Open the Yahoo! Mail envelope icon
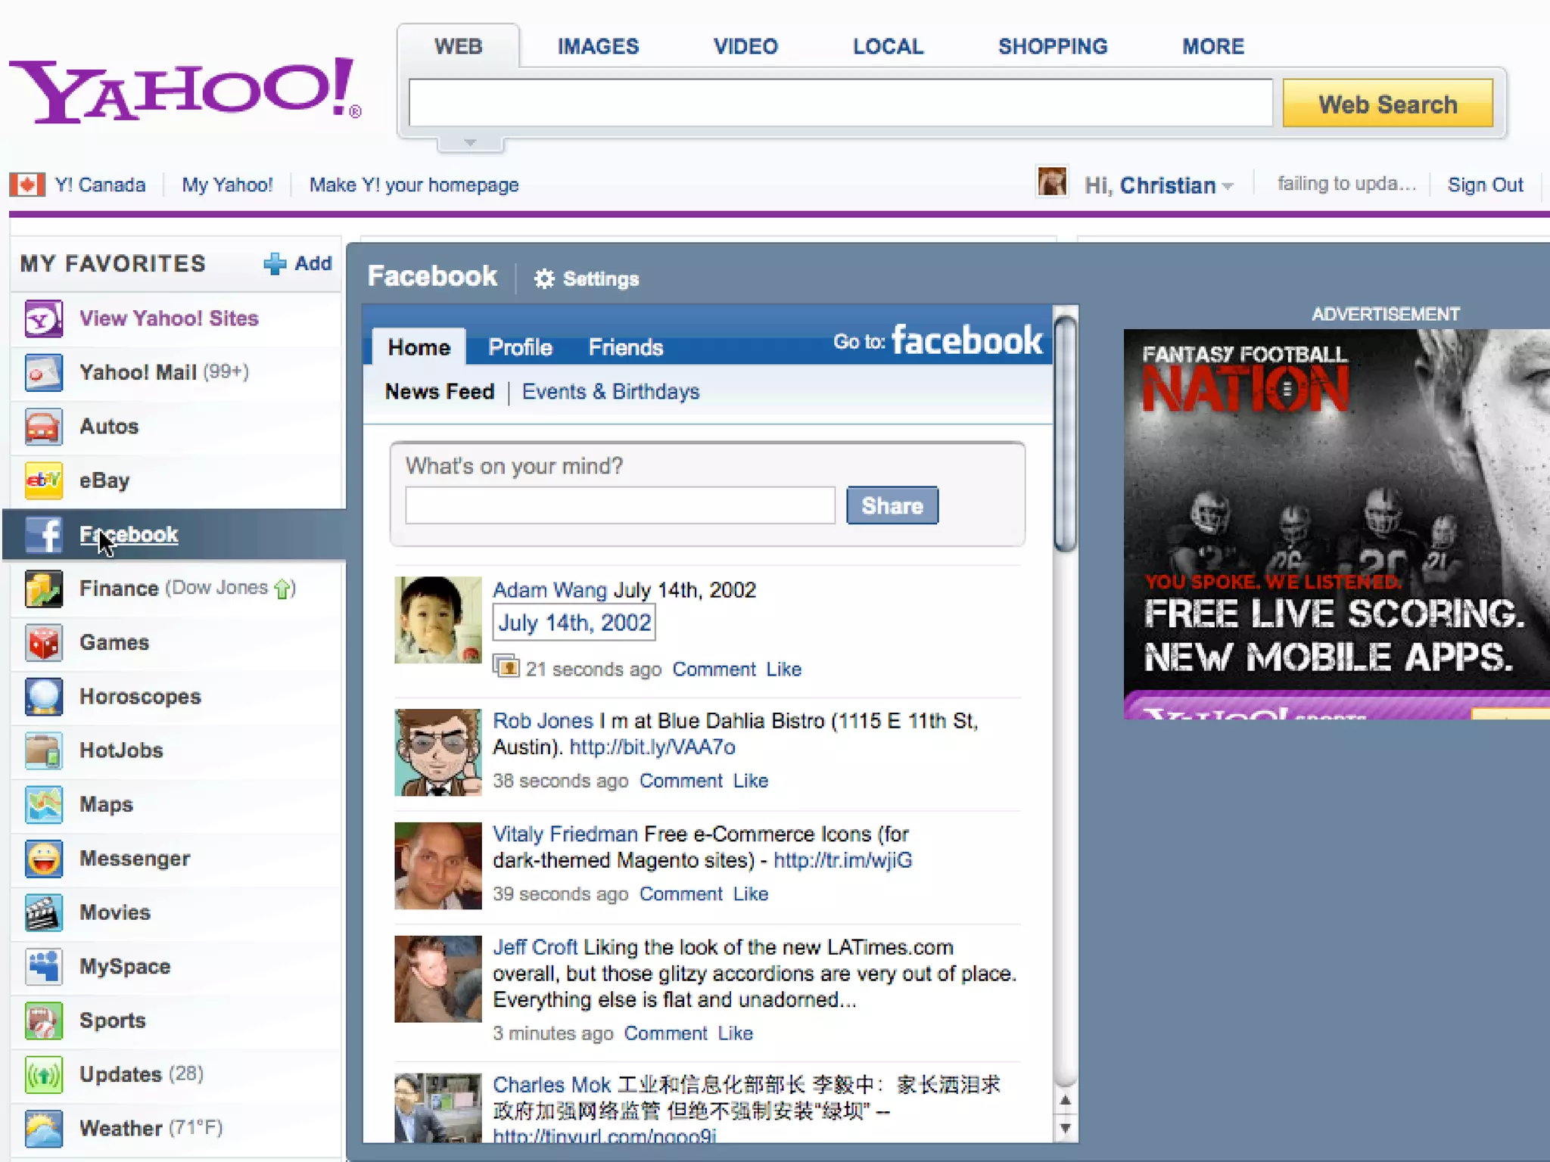Viewport: 1550px width, 1162px height. (43, 373)
